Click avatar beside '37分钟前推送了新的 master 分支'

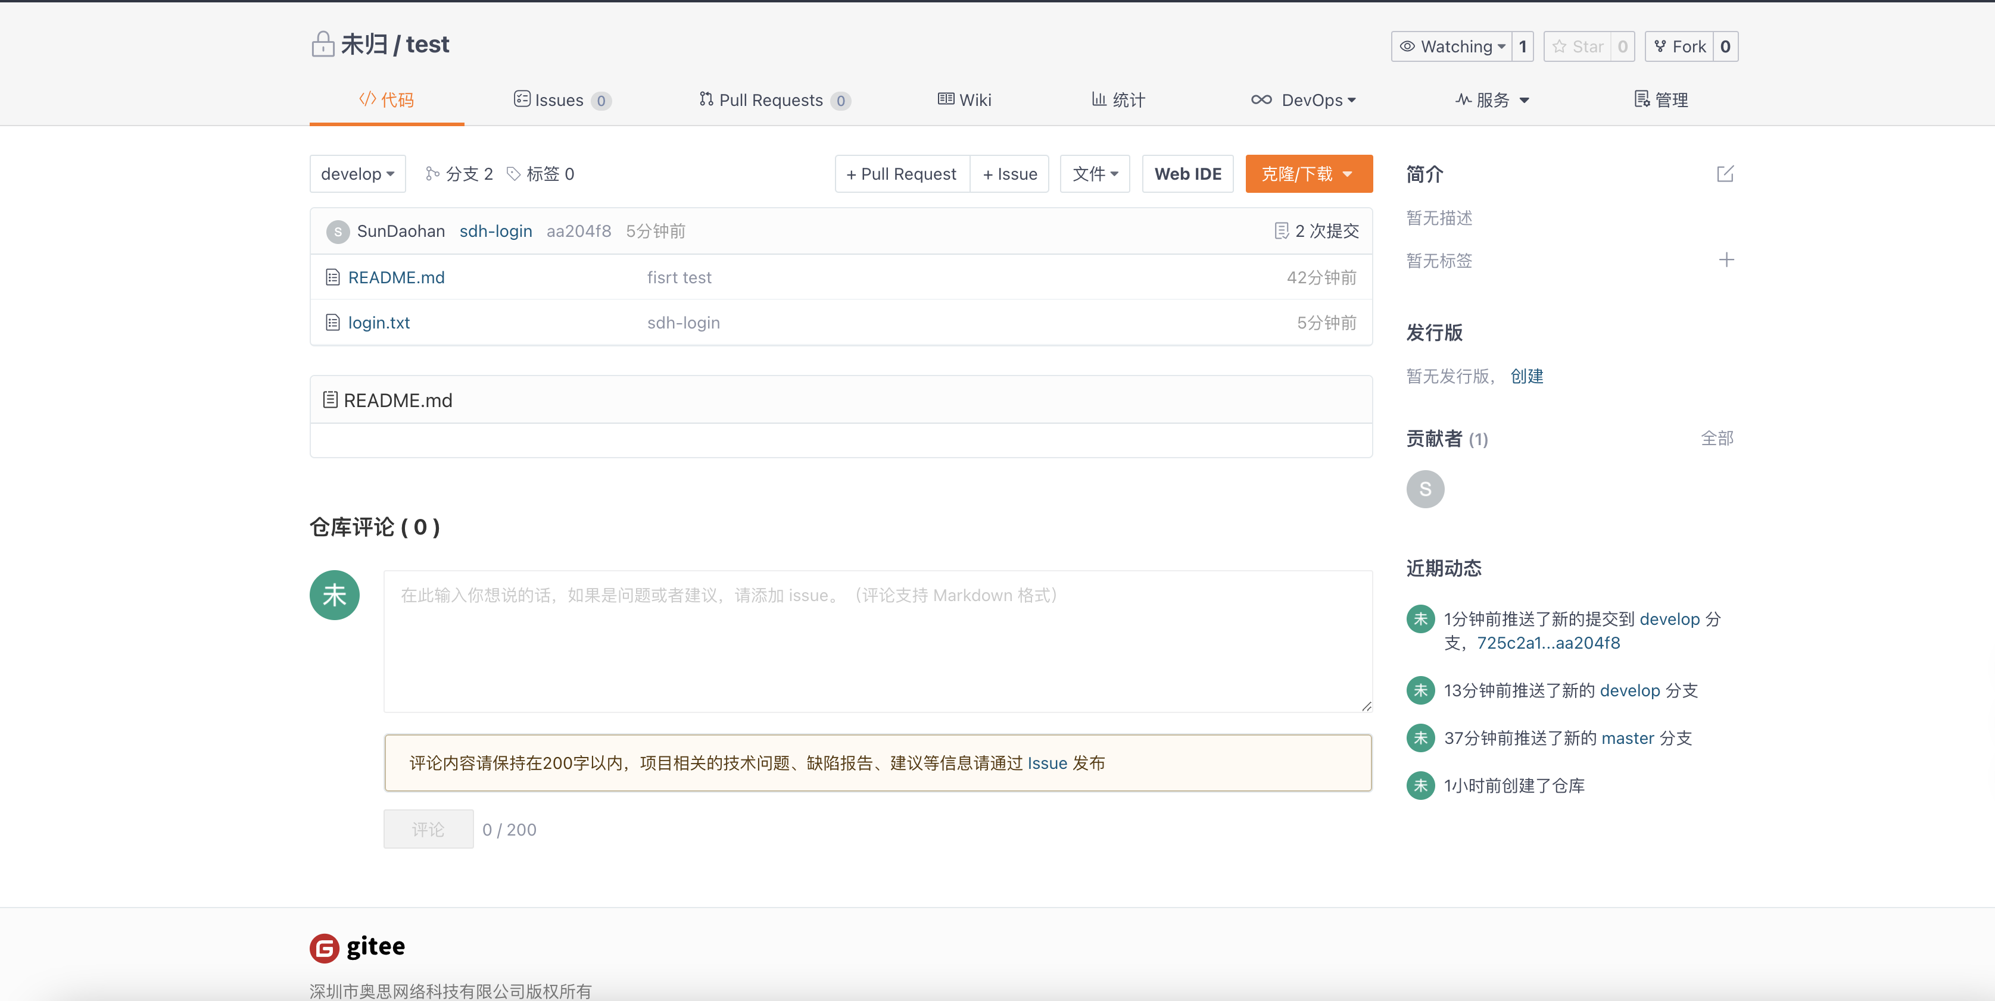coord(1420,739)
